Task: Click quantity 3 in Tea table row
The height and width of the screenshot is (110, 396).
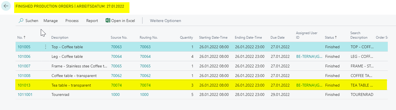Action: point(192,85)
